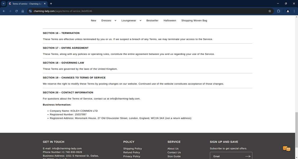Click the SERVICE footer heading
This screenshot has width=298, height=159.
click(174, 142)
